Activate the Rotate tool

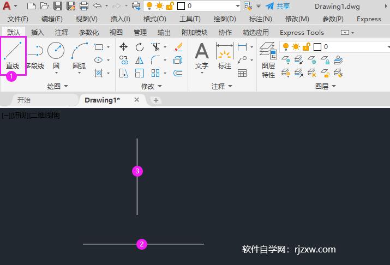point(140,47)
